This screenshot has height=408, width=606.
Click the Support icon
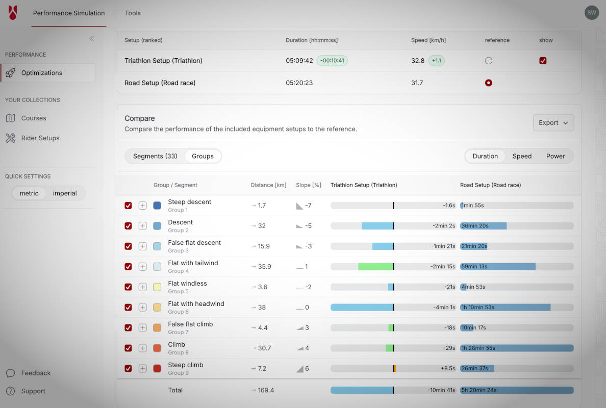click(11, 391)
